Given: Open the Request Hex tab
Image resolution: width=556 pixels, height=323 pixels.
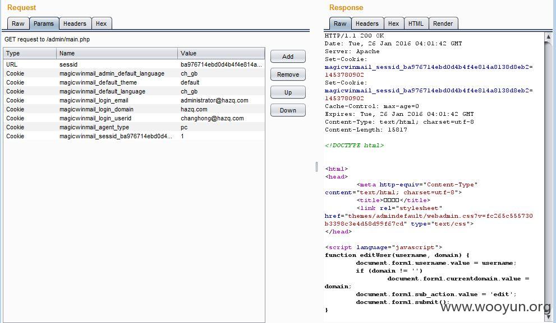Looking at the screenshot, I should [x=102, y=24].
